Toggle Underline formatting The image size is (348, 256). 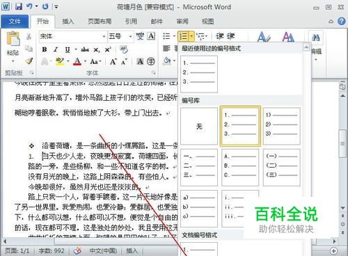(68, 49)
